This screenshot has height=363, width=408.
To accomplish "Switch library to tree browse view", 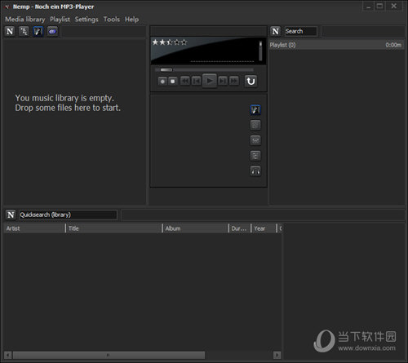I will [24, 32].
